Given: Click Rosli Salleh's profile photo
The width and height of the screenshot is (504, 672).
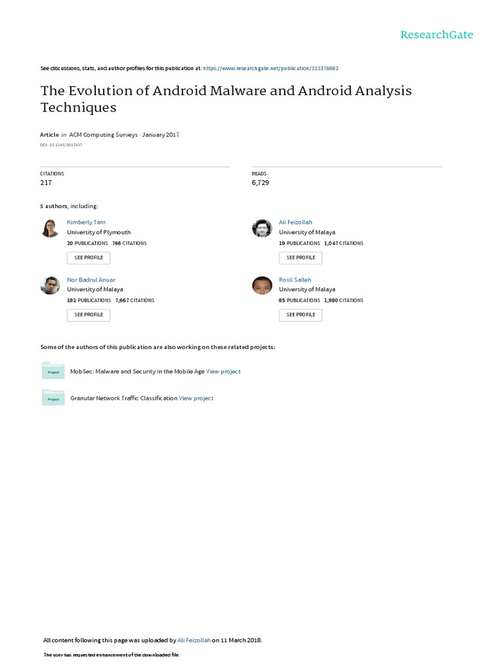Looking at the screenshot, I should click(x=262, y=285).
